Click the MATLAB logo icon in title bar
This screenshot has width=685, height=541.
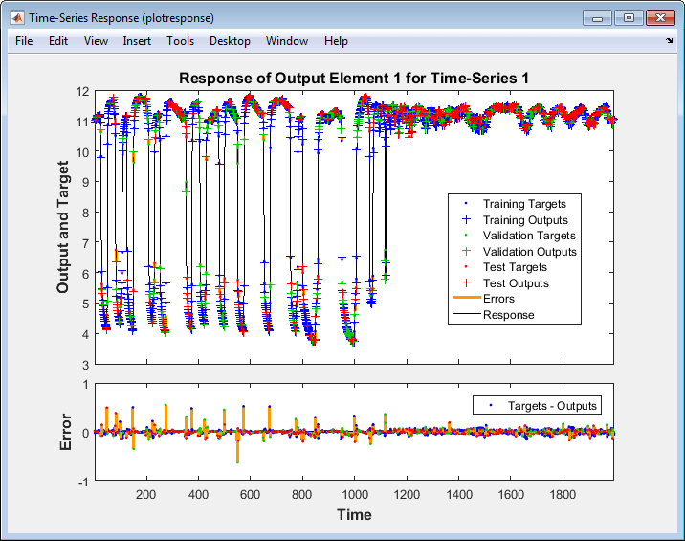pos(17,17)
